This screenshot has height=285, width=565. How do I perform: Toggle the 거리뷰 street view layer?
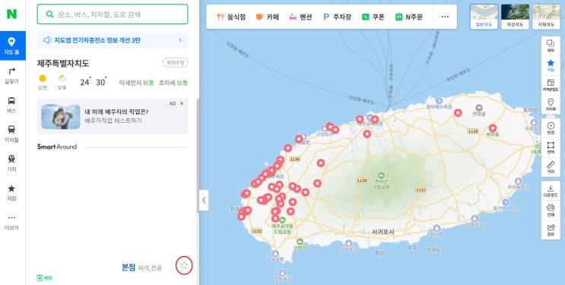tap(551, 105)
